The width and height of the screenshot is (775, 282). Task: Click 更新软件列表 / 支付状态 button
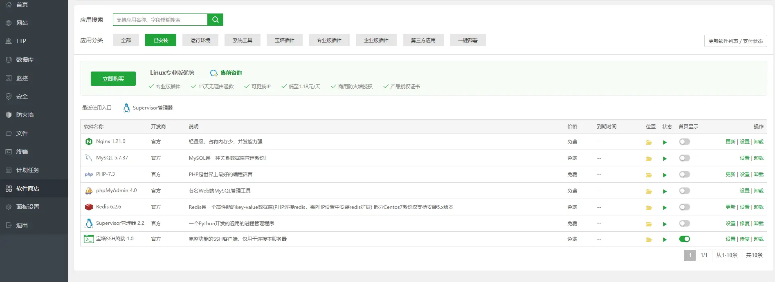735,41
